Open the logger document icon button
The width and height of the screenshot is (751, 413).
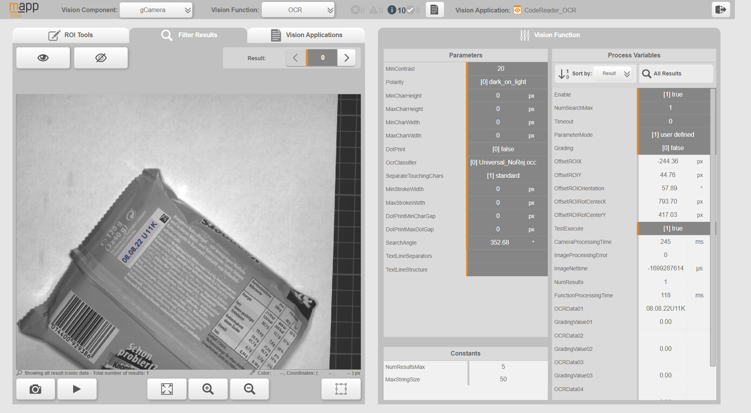435,10
